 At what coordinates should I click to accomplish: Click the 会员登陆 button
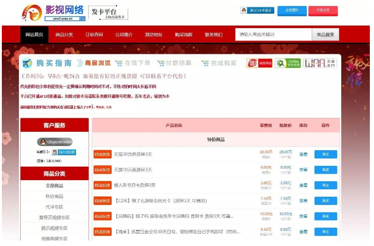pos(292,11)
